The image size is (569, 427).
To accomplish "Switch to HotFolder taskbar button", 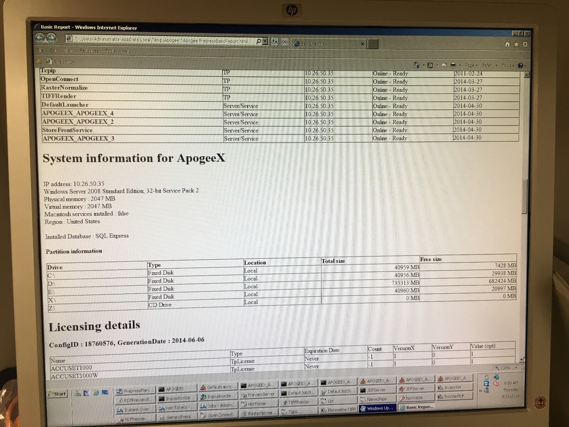I will click(258, 404).
